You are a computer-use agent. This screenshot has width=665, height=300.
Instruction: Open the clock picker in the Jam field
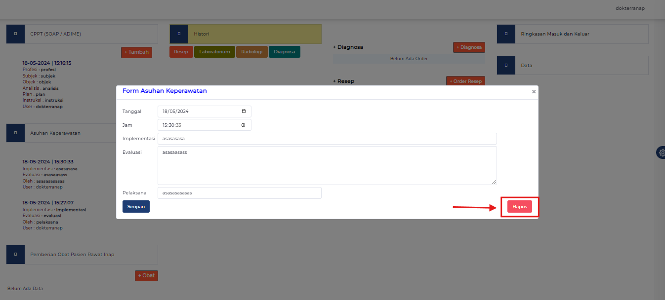243,125
